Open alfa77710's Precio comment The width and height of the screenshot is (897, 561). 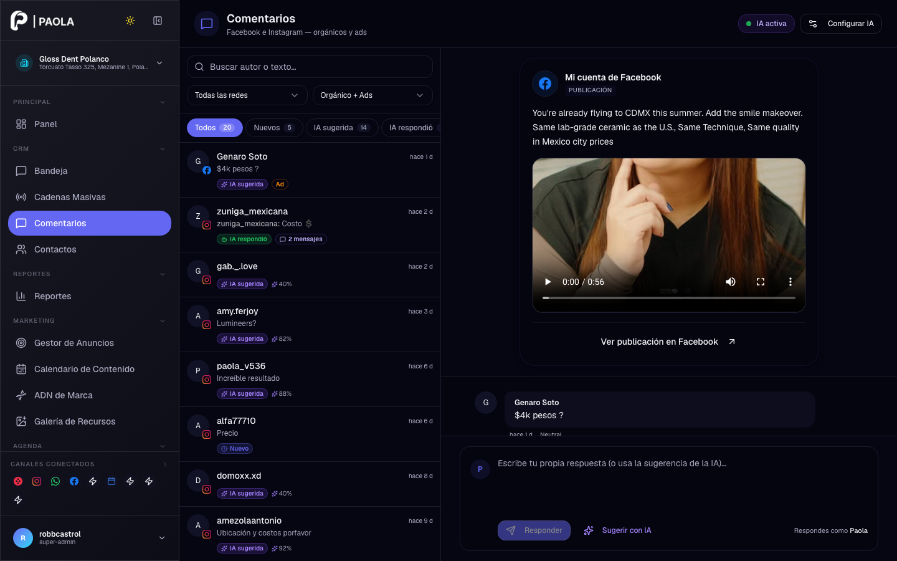pyautogui.click(x=310, y=434)
